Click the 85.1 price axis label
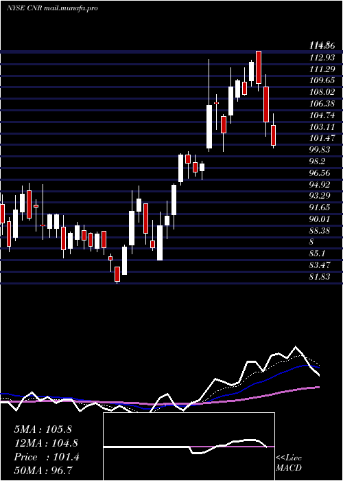343x481 pixels. (x=318, y=254)
